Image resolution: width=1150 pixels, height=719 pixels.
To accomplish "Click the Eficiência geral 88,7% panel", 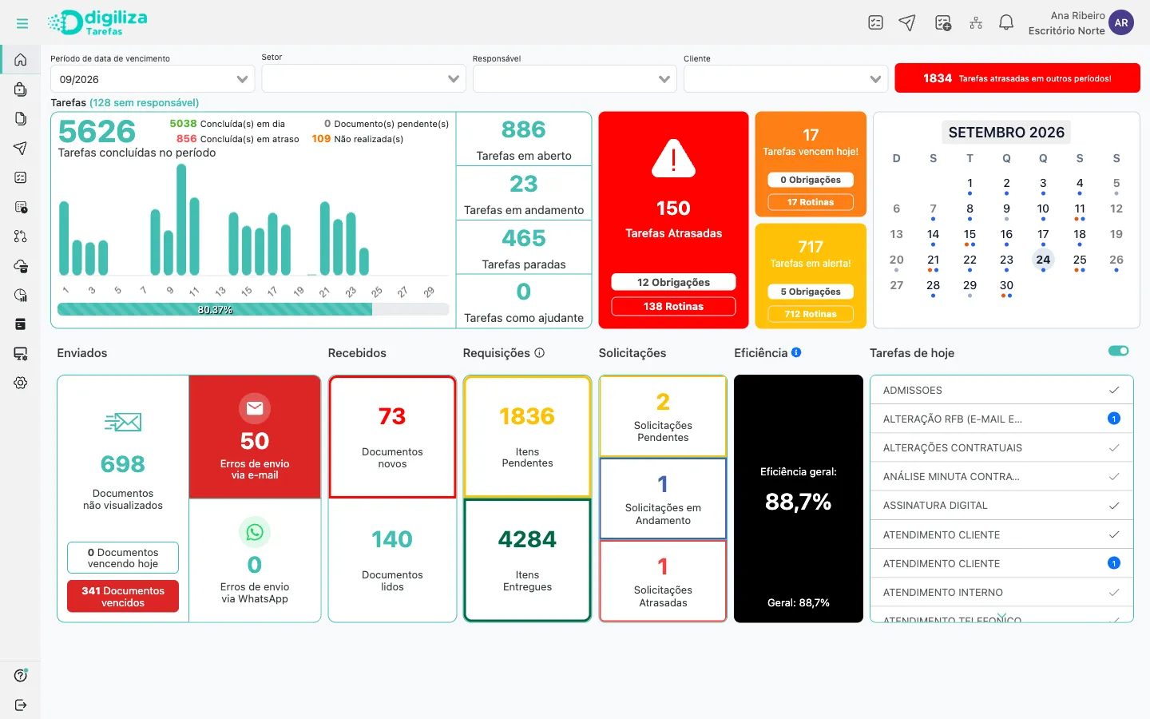I will (x=799, y=499).
